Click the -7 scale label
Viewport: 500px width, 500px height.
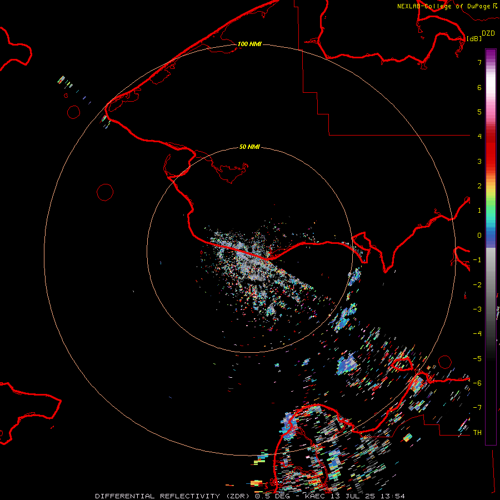point(477,408)
